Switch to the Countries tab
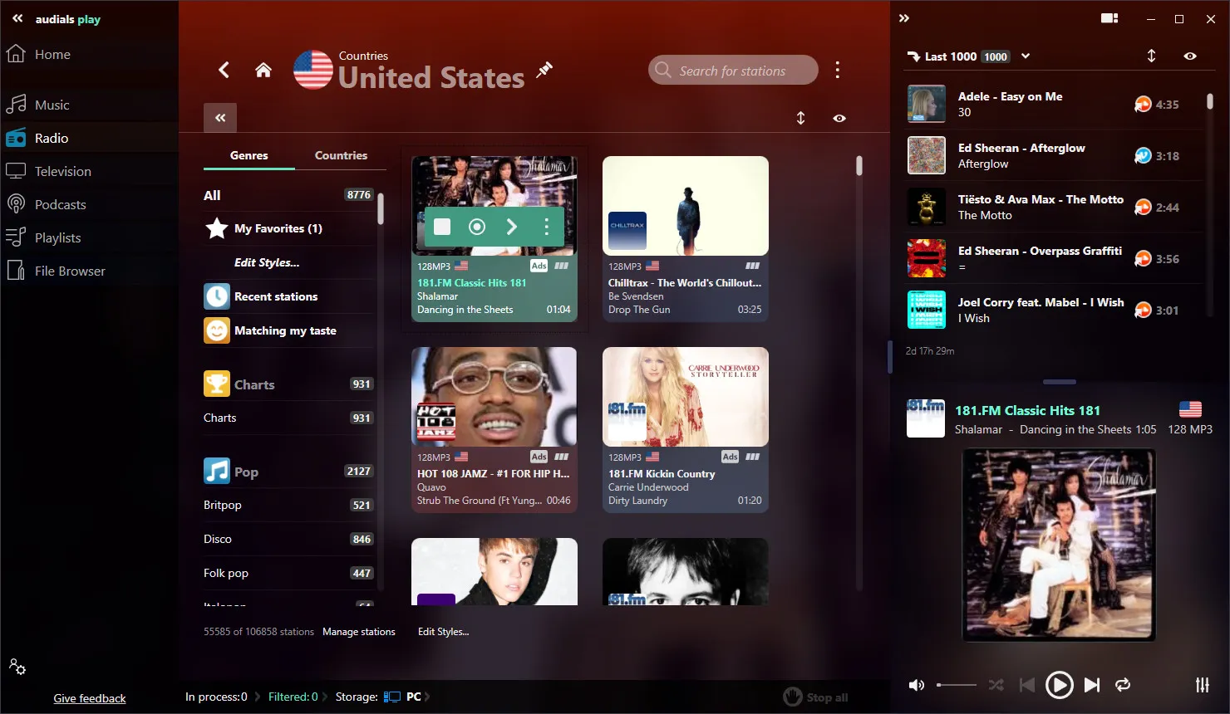Image resolution: width=1230 pixels, height=714 pixels. point(341,155)
